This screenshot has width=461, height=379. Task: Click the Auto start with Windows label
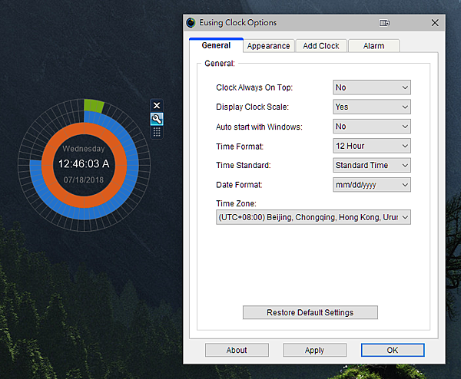click(x=259, y=127)
